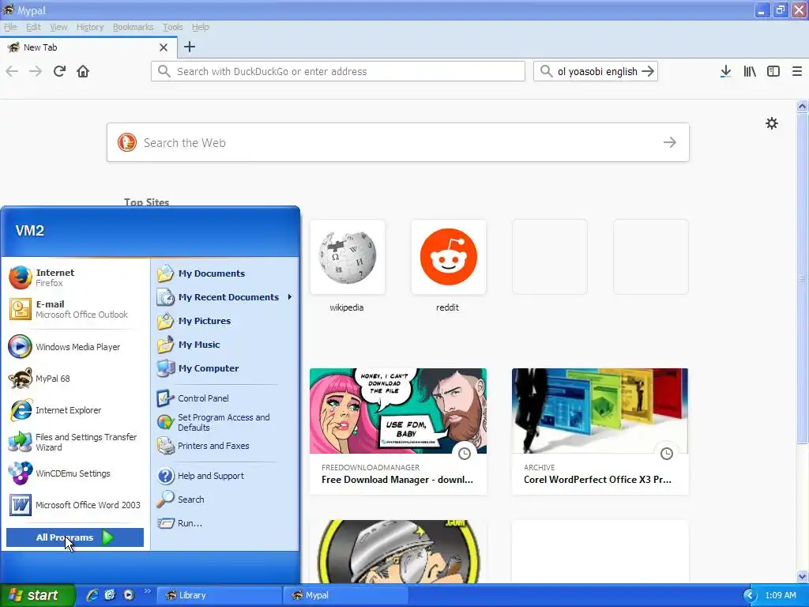Image resolution: width=809 pixels, height=607 pixels.
Task: Open the Help menu
Action: [200, 27]
